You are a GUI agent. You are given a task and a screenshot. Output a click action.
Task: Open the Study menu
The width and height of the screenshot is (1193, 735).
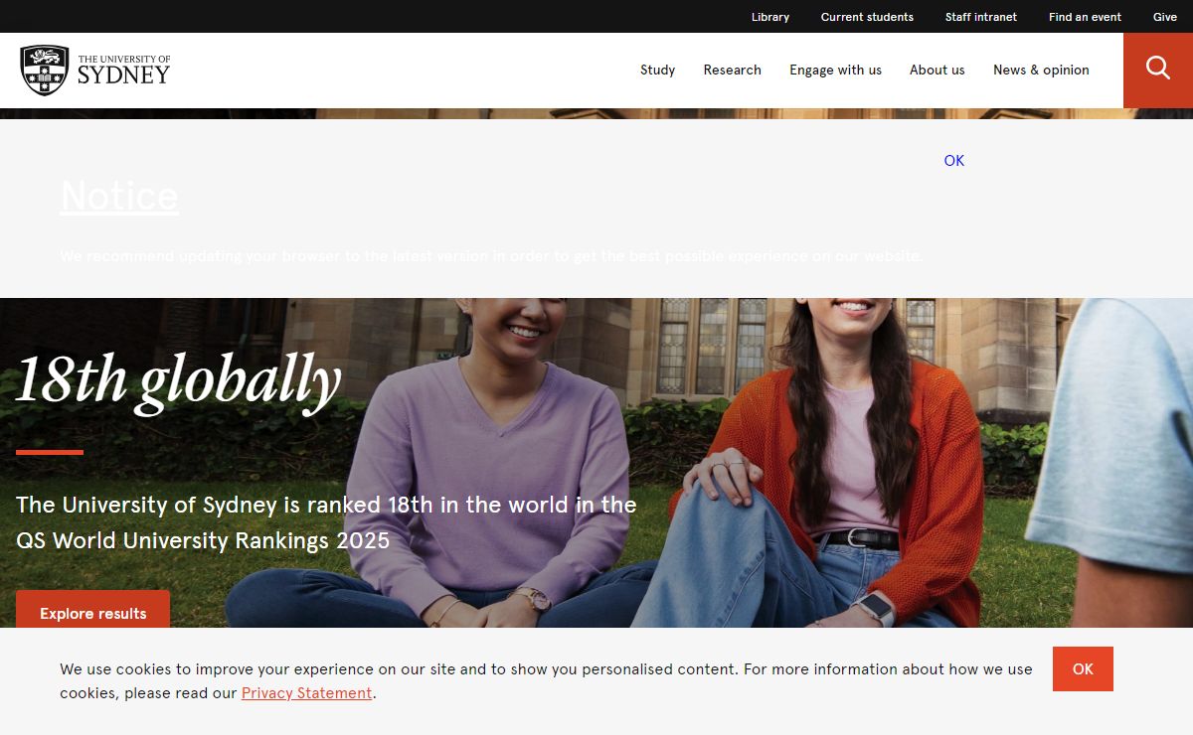657,70
